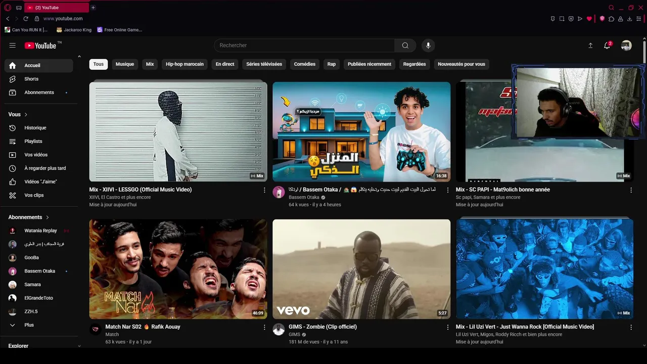
Task: Toggle the YouTube hamburger guide menu
Action: 12,45
